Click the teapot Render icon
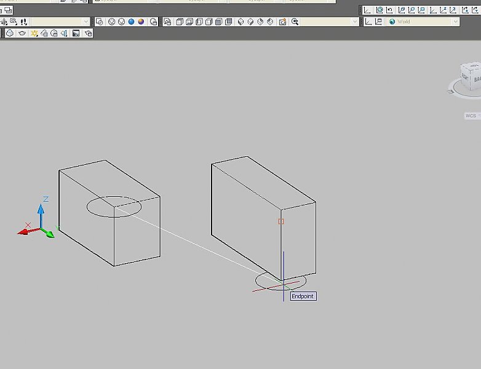This screenshot has height=369, width=481. [x=22, y=33]
